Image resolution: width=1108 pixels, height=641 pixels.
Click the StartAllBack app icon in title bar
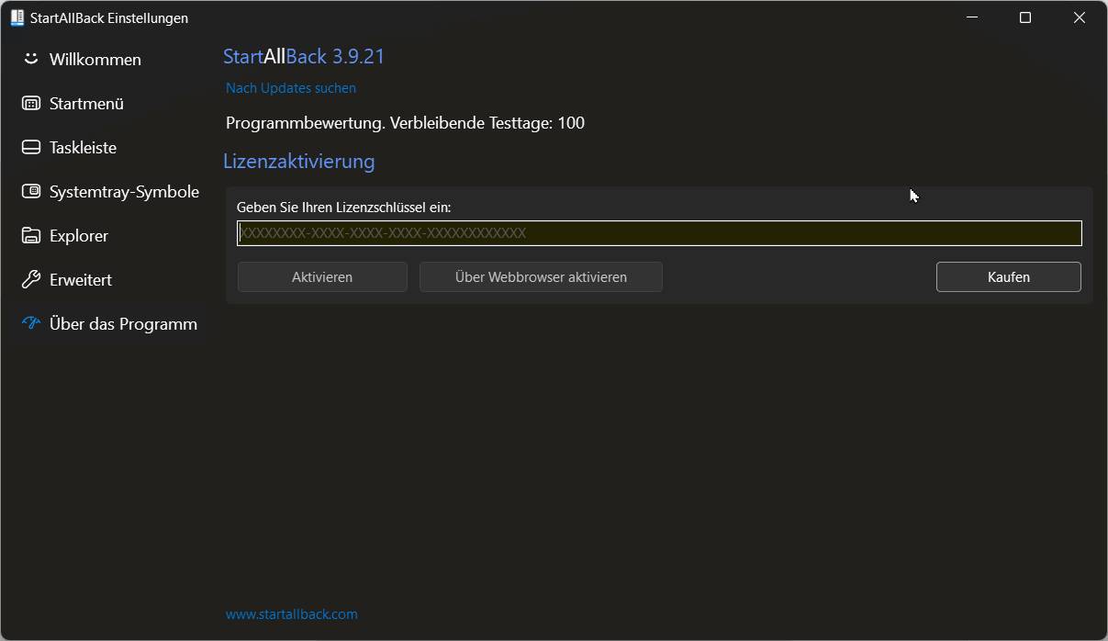17,17
